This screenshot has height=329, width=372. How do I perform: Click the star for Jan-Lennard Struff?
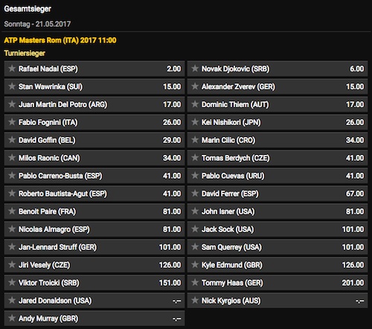click(12, 247)
